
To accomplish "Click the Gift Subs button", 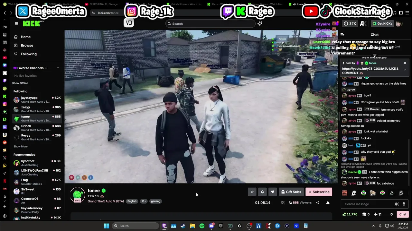I will point(291,192).
